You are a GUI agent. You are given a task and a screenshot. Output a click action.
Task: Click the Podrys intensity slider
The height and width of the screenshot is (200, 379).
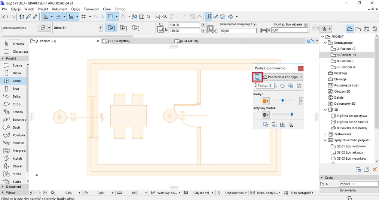[282, 101]
